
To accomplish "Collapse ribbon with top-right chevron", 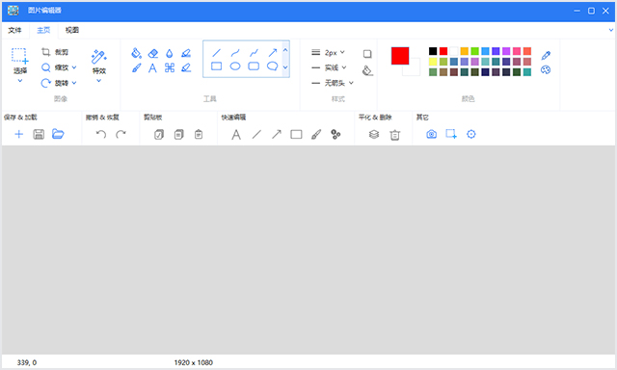I will click(611, 30).
